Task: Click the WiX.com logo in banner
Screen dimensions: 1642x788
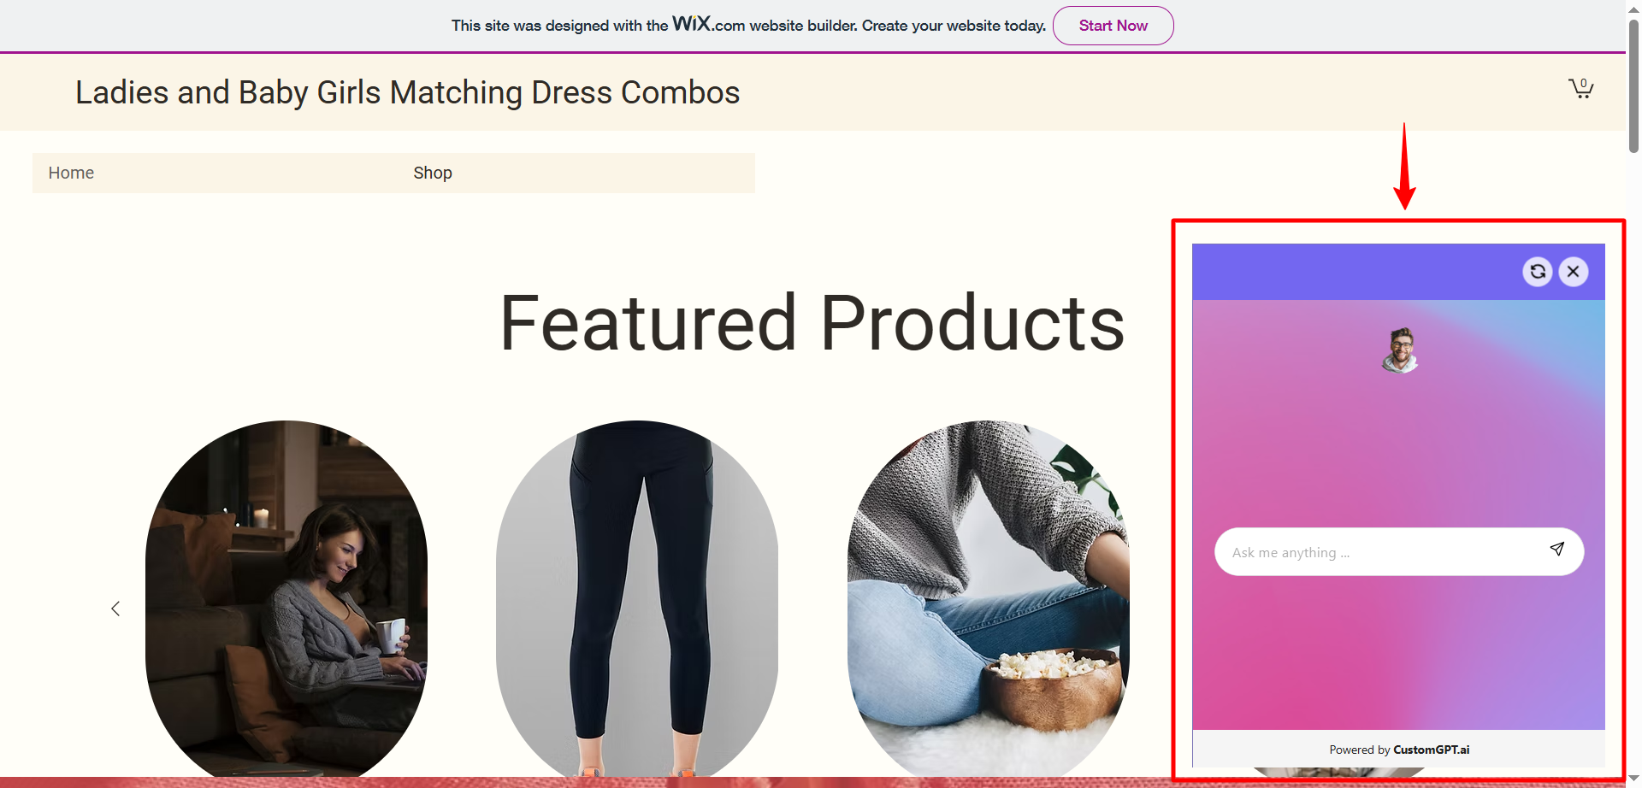Action: pyautogui.click(x=708, y=24)
